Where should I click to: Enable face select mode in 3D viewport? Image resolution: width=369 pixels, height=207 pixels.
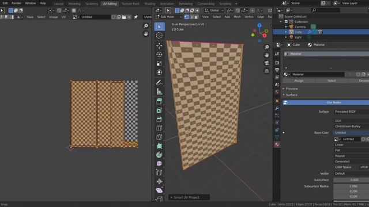196,17
